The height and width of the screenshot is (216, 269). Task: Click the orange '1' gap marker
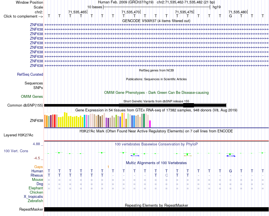pos(108,167)
